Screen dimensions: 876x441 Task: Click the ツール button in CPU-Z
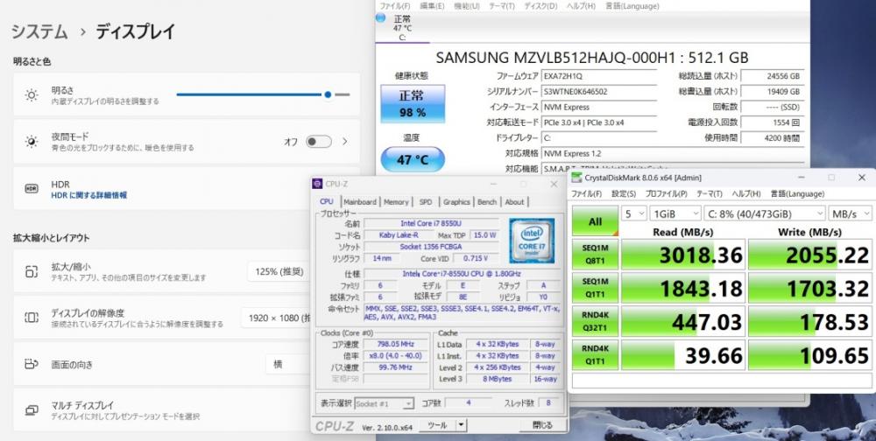[x=437, y=425]
